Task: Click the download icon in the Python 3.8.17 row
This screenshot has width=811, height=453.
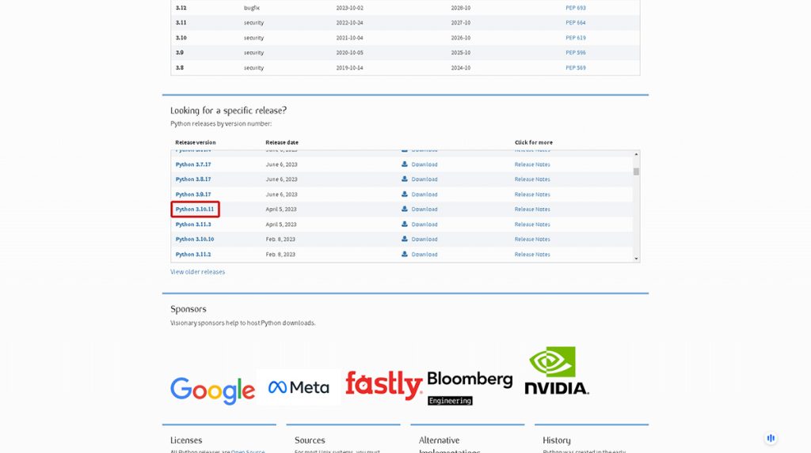Action: (x=405, y=179)
